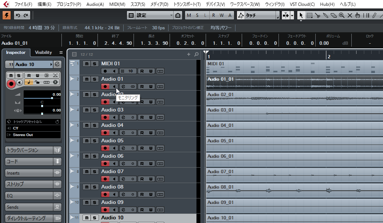
Task: Open the 設定 workspace dropdown
Action: point(154,15)
